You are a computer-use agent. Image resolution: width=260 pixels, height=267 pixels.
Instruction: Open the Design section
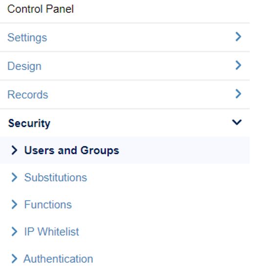24,66
